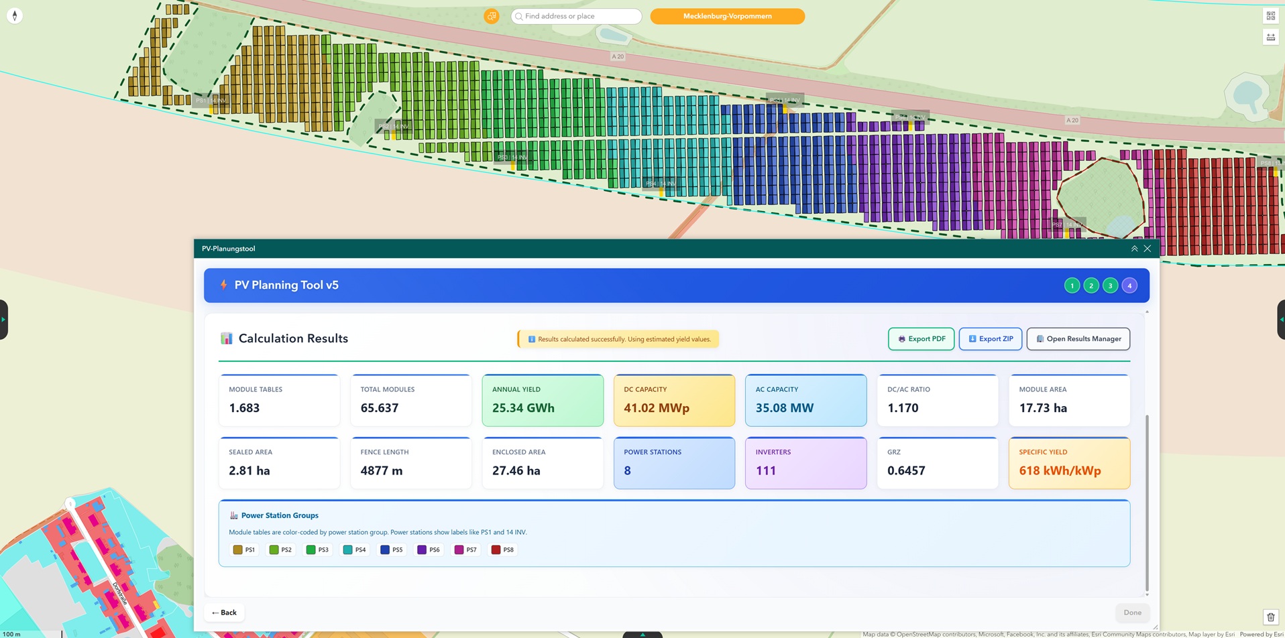Click the measurement ruler icon

(x=1270, y=38)
